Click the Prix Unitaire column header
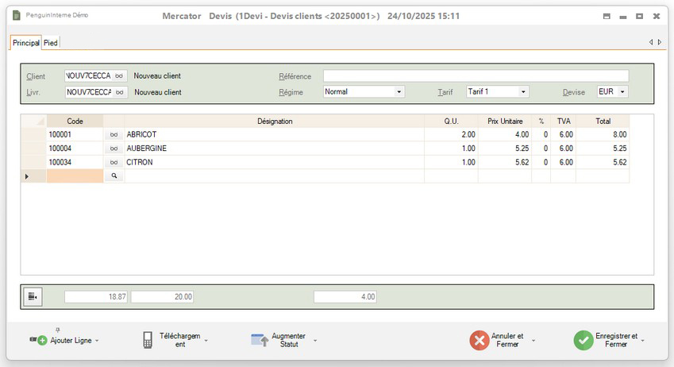The width and height of the screenshot is (674, 367). (505, 121)
